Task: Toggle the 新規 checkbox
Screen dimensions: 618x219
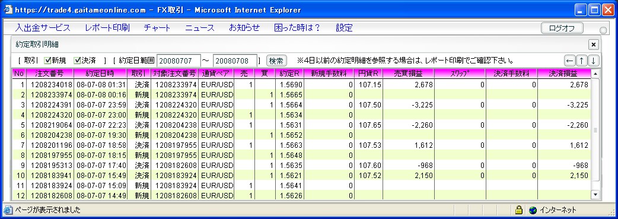Action: 47,61
